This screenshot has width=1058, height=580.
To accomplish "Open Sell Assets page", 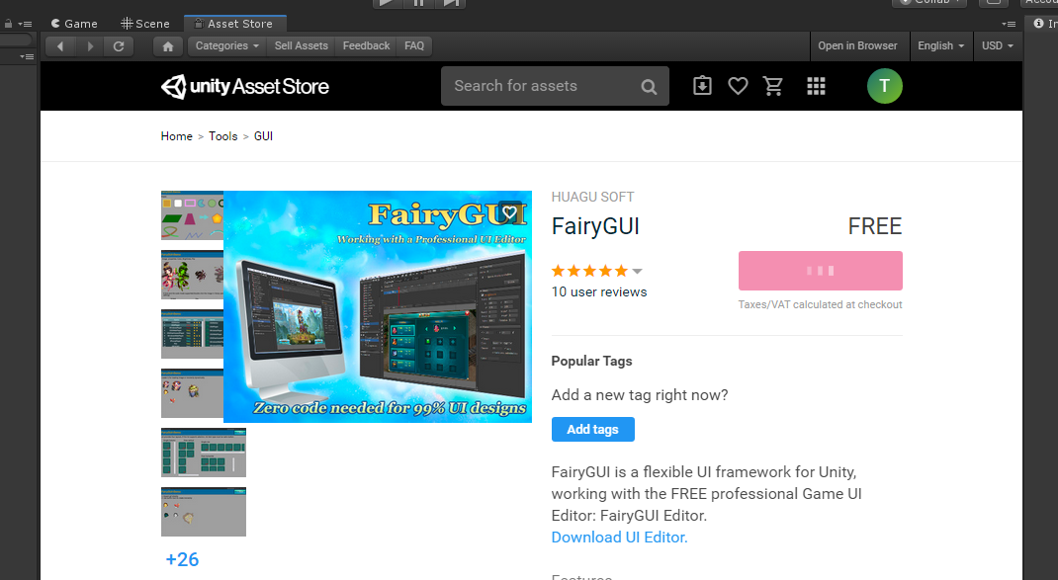I will click(x=301, y=45).
